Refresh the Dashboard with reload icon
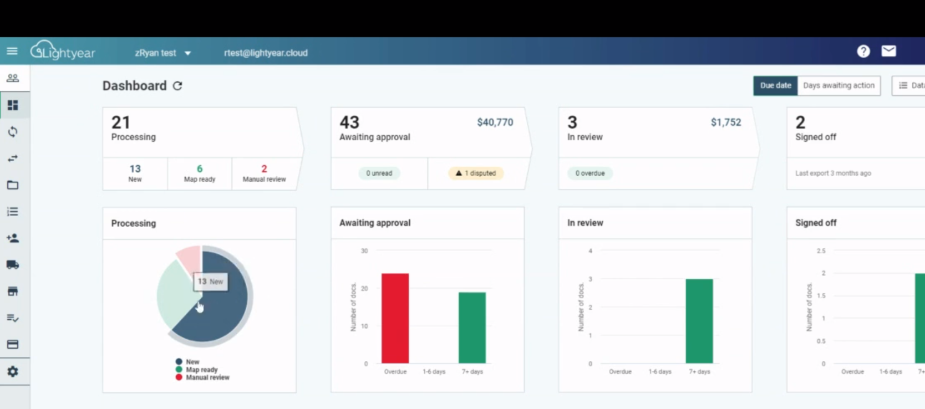925x409 pixels. click(177, 86)
